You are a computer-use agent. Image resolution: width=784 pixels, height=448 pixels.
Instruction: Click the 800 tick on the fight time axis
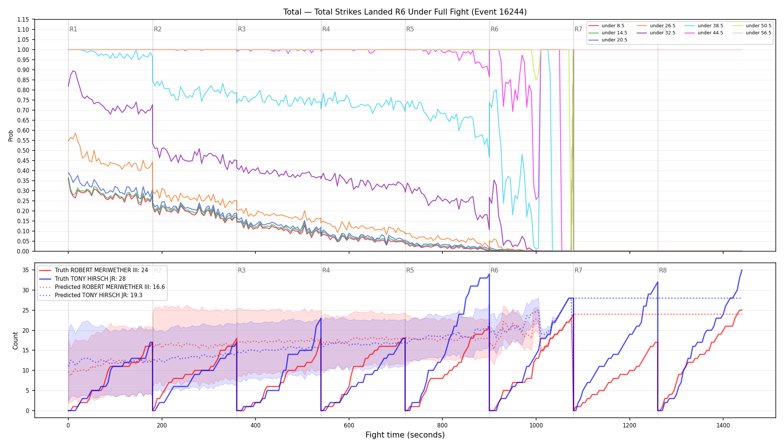[442, 425]
